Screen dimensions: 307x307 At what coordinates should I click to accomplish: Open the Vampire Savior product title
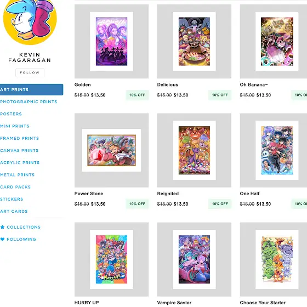[x=174, y=303]
